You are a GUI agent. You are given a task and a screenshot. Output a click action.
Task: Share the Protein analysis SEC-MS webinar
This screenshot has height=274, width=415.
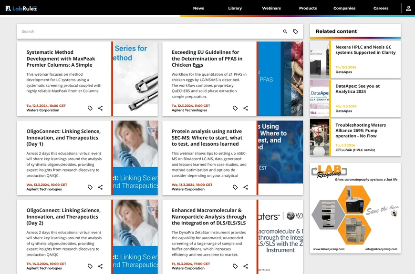coord(246,187)
